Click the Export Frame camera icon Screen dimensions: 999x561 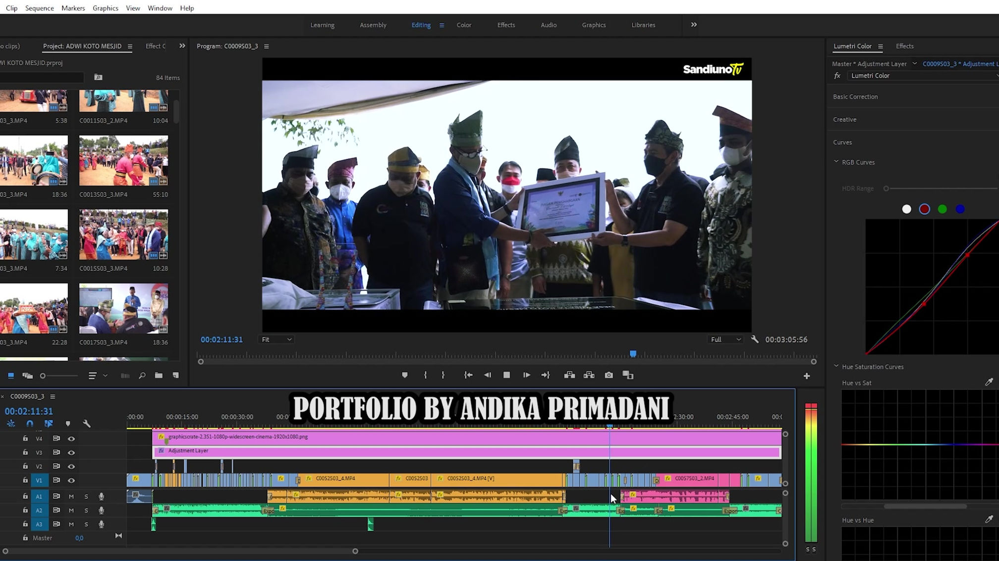tap(609, 375)
